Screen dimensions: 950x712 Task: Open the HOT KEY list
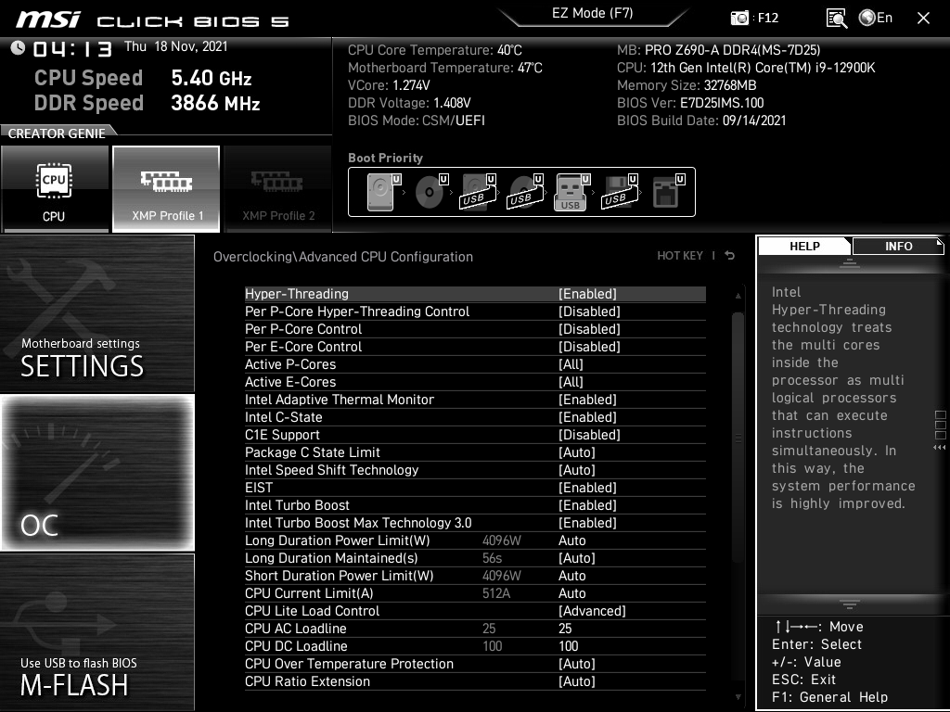(680, 256)
